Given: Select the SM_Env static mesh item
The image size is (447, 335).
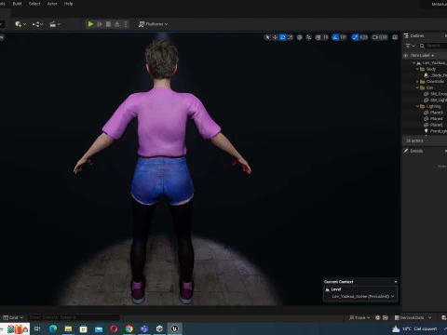Looking at the screenshot, I should [x=435, y=94].
